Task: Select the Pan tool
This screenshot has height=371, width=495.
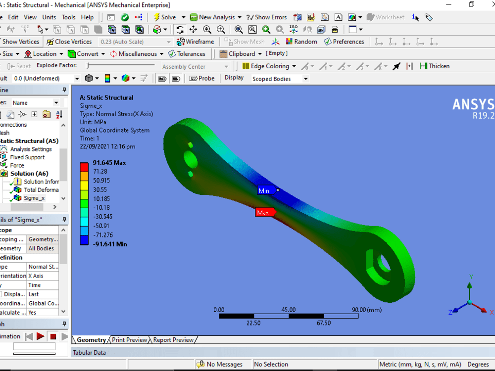Action: pos(194,29)
